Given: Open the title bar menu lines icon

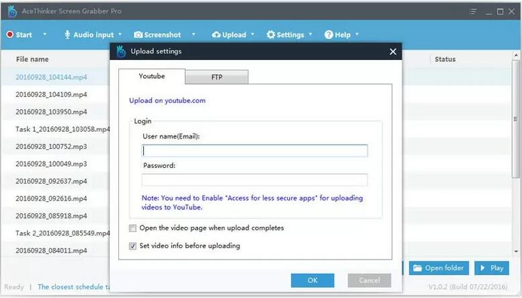Looking at the screenshot, I should coord(473,11).
